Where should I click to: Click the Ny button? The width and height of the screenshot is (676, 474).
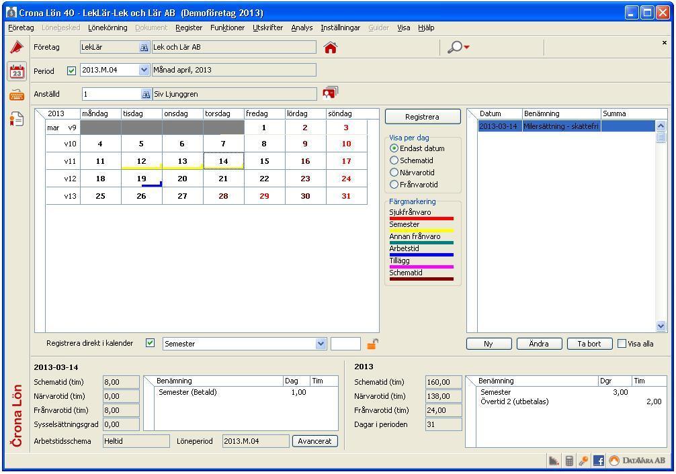click(489, 344)
